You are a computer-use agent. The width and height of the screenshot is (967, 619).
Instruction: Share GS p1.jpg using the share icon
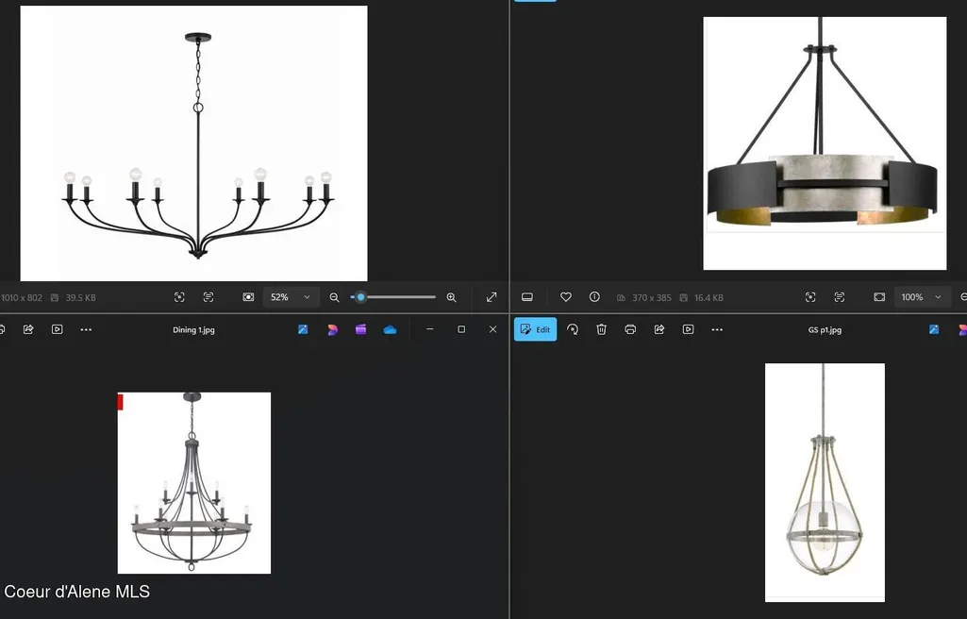[x=659, y=329]
